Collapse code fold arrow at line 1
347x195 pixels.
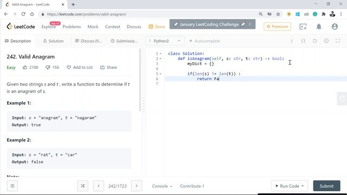point(160,54)
